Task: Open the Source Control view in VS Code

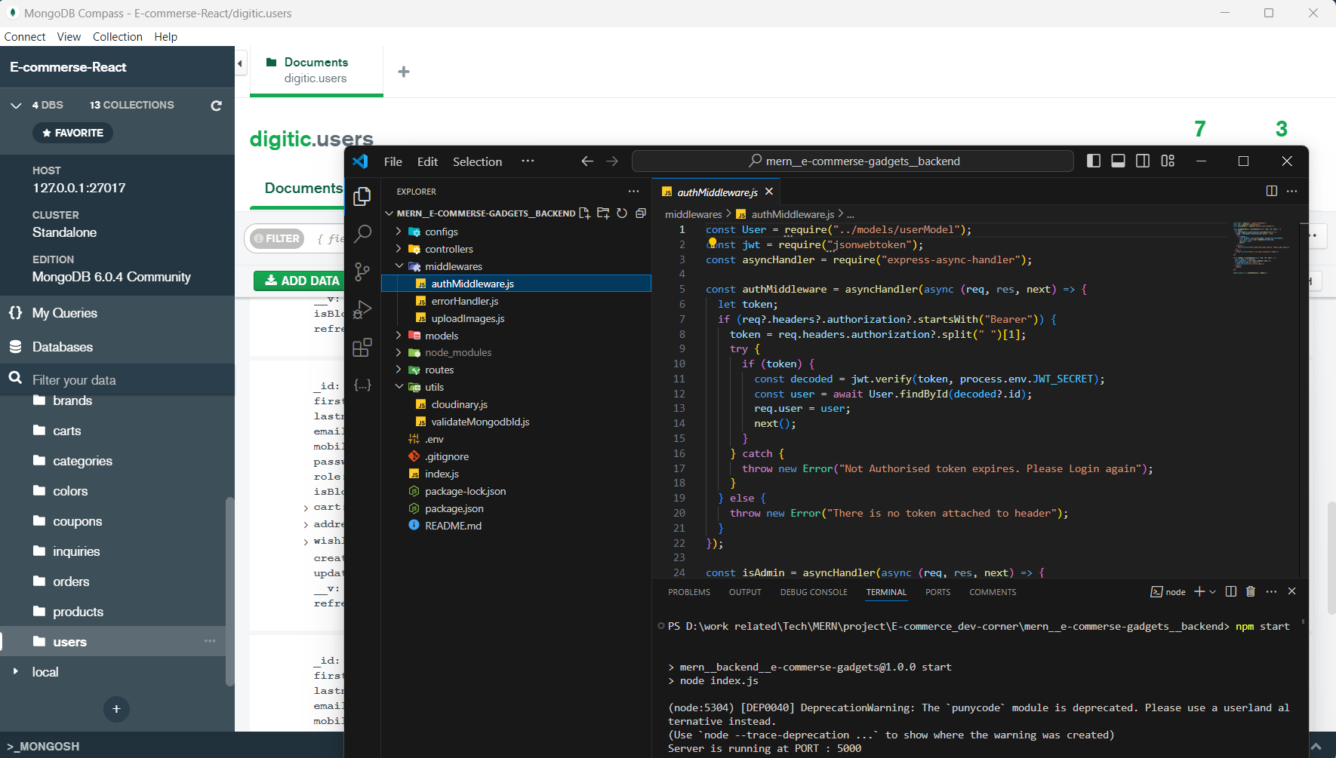Action: click(x=362, y=272)
